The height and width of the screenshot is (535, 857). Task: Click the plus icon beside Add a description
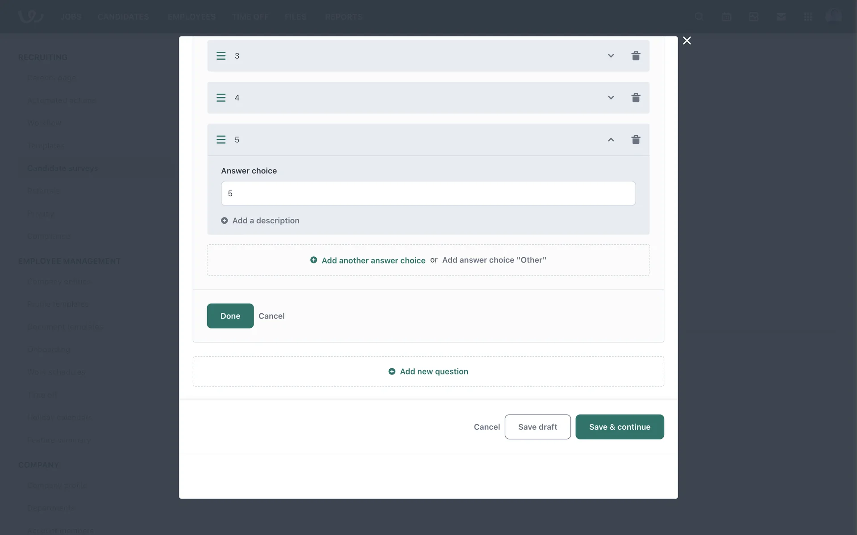pos(225,221)
